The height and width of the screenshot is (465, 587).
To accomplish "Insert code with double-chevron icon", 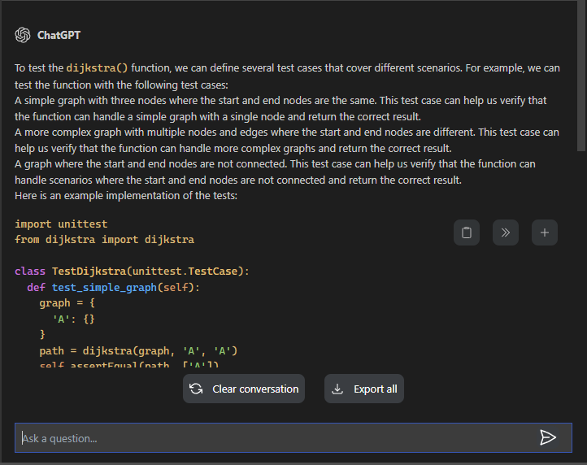I will 506,232.
